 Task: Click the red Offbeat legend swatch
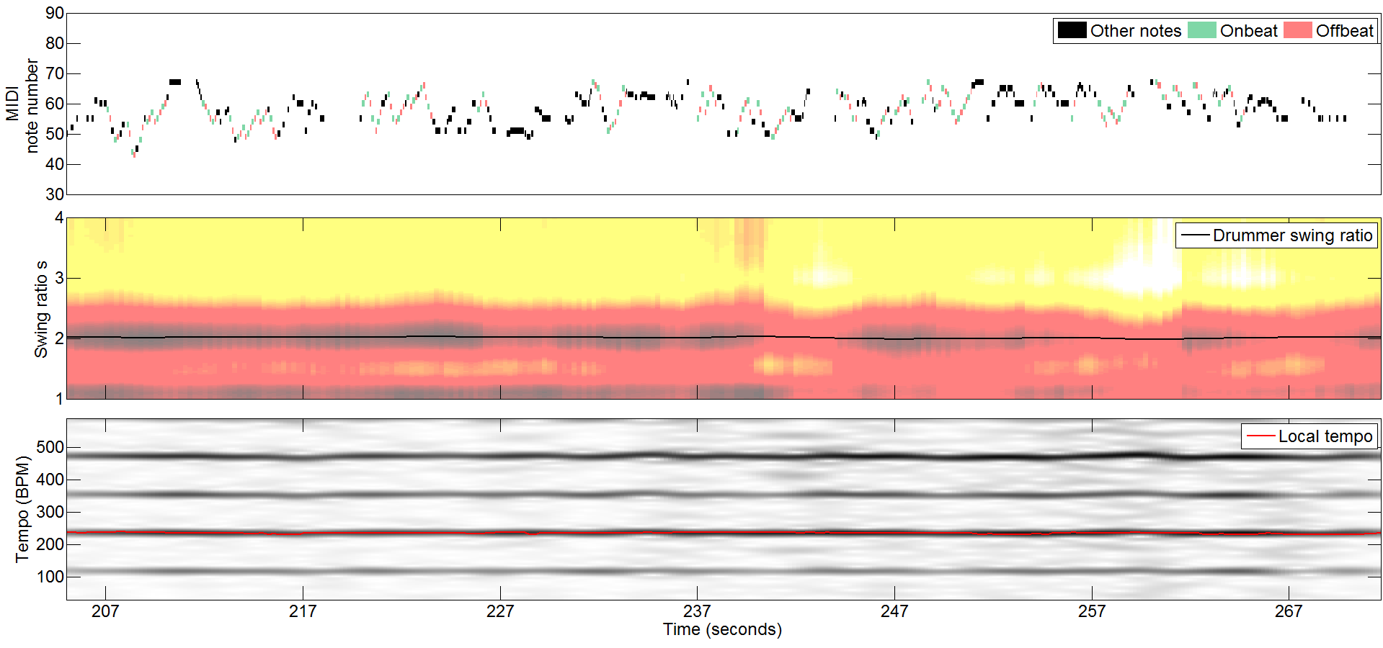point(1297,30)
